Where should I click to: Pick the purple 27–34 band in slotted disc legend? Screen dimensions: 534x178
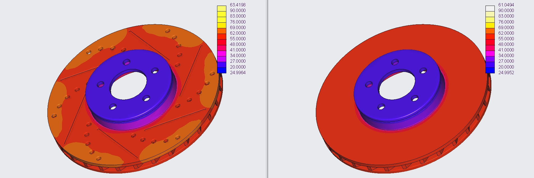pos(222,59)
